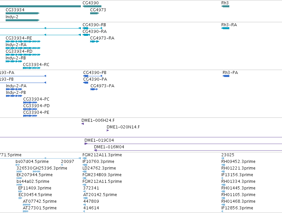This screenshot has width=282, height=213.
Task: Click EST FGM212A11.5prime
Action: tap(85, 185)
